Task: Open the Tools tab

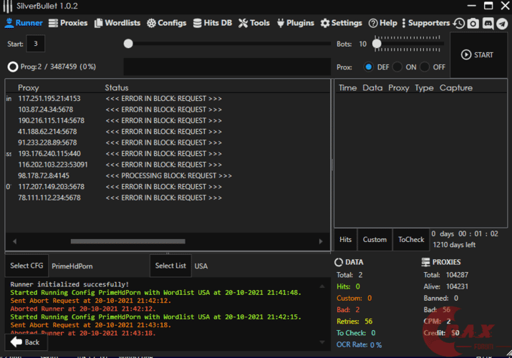Action: [253, 23]
